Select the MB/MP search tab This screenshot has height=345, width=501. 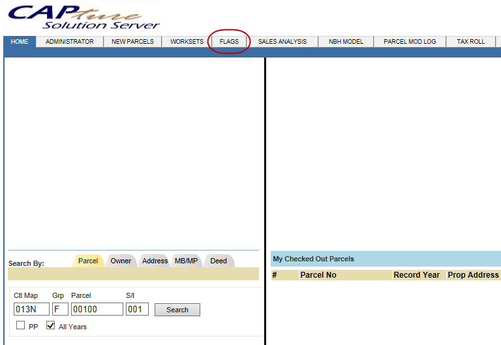[x=187, y=261]
